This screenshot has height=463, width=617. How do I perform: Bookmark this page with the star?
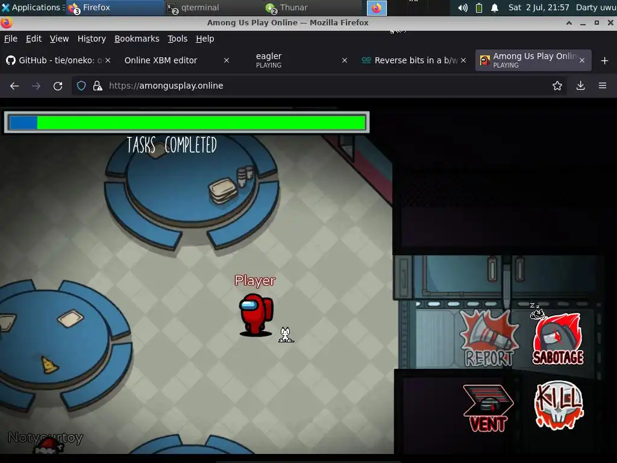[x=557, y=86]
